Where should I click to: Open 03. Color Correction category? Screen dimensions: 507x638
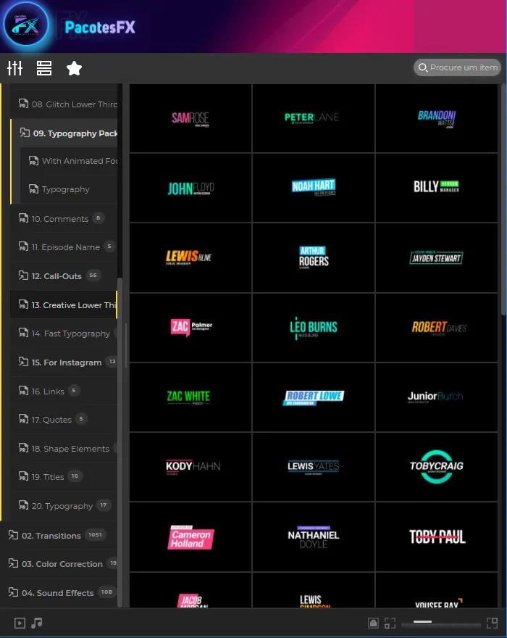coord(62,564)
